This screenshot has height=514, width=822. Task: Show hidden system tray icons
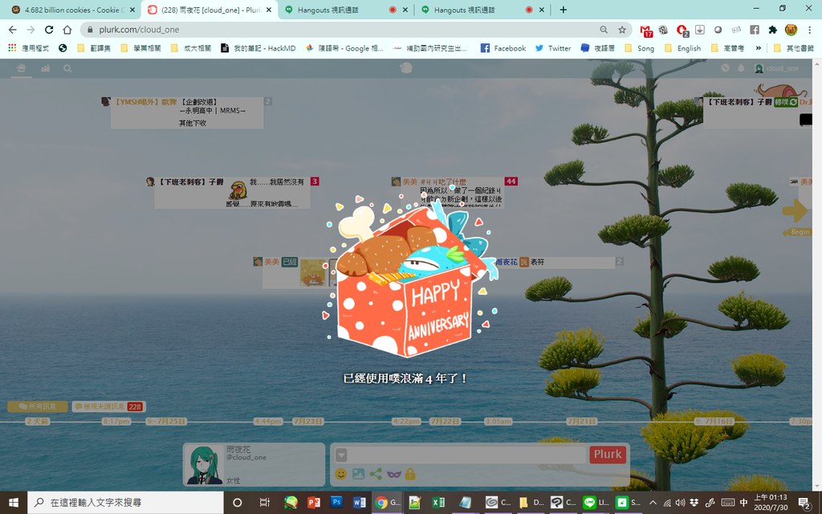[653, 503]
